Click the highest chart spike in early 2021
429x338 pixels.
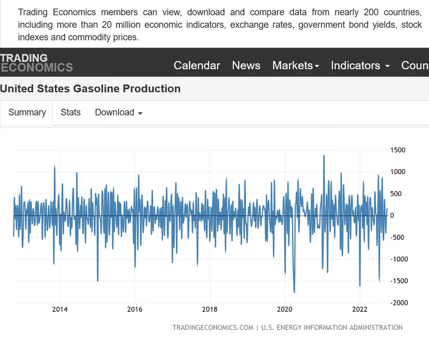click(x=324, y=156)
